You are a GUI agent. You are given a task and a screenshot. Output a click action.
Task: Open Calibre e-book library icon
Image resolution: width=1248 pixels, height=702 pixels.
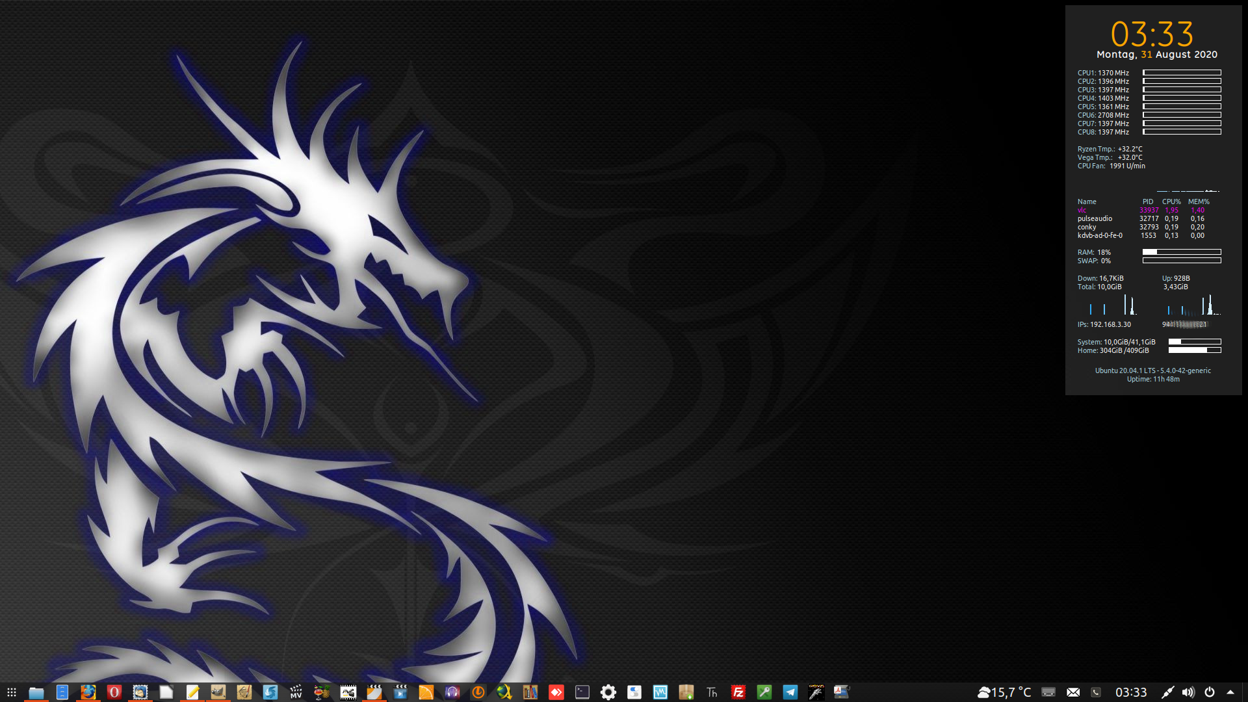(x=530, y=692)
